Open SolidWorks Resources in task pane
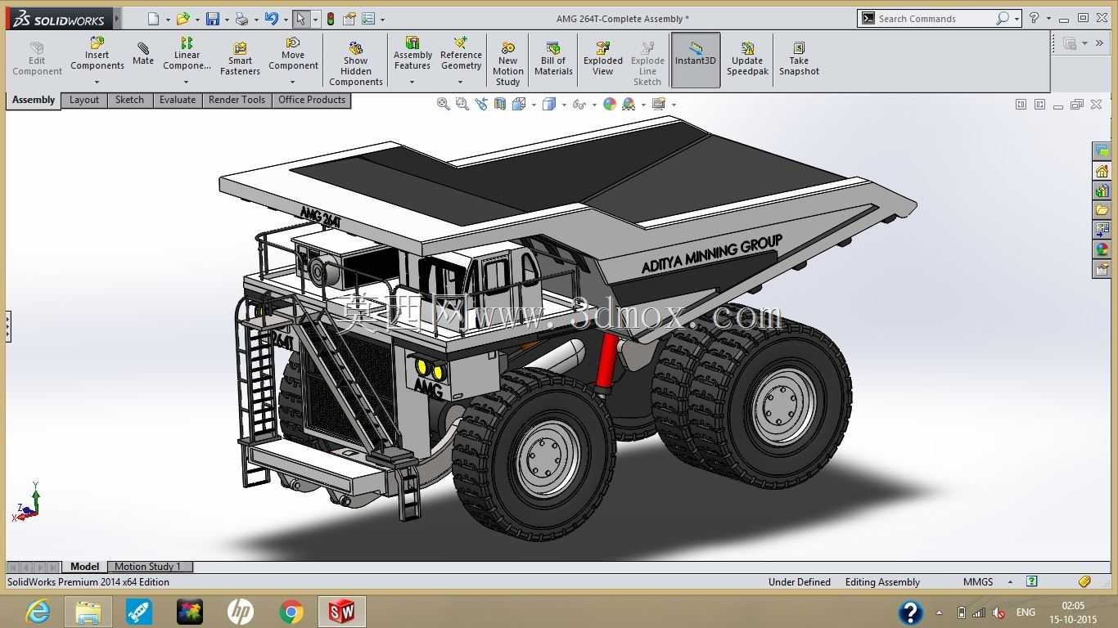This screenshot has height=628, width=1118. (x=1102, y=171)
